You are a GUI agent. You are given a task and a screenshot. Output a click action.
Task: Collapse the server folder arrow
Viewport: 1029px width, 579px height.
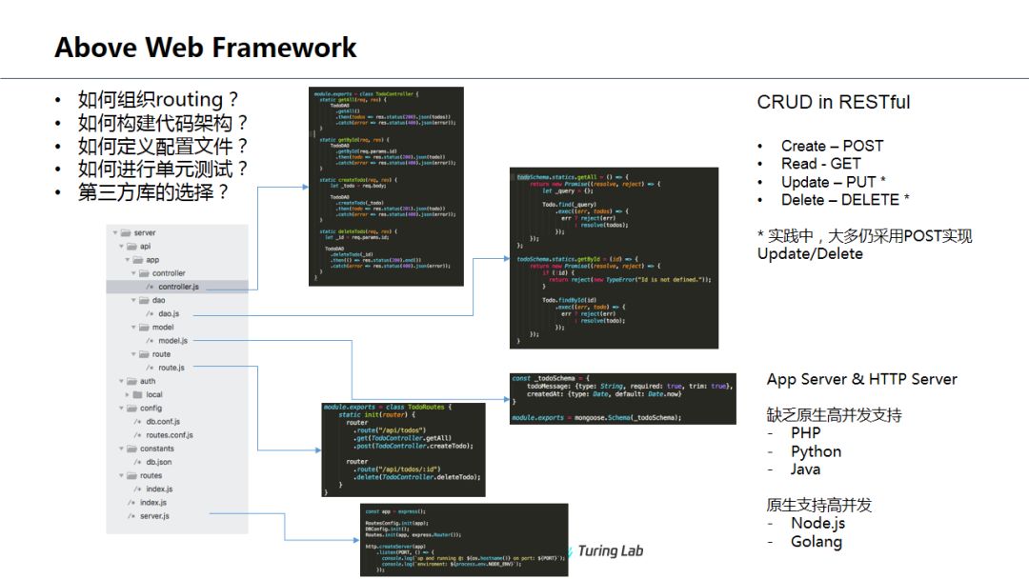[115, 232]
